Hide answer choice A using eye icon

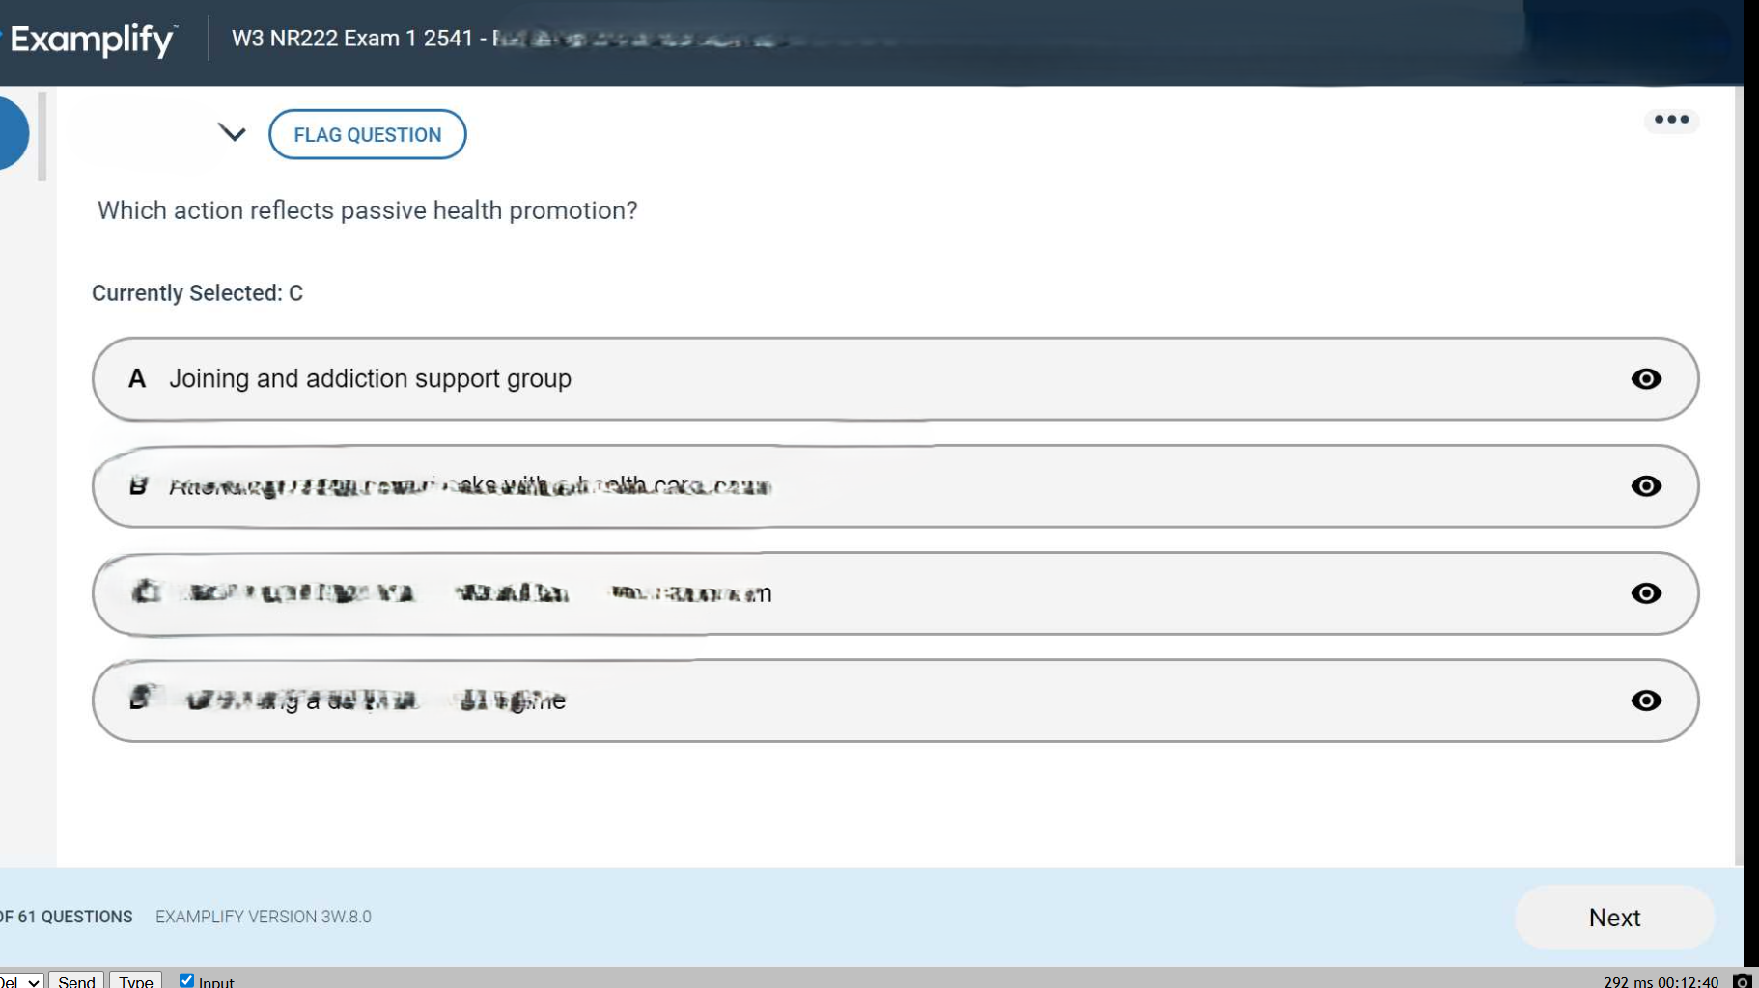click(1645, 379)
